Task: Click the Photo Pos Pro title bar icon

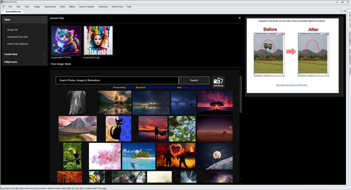Action: tap(2, 2)
